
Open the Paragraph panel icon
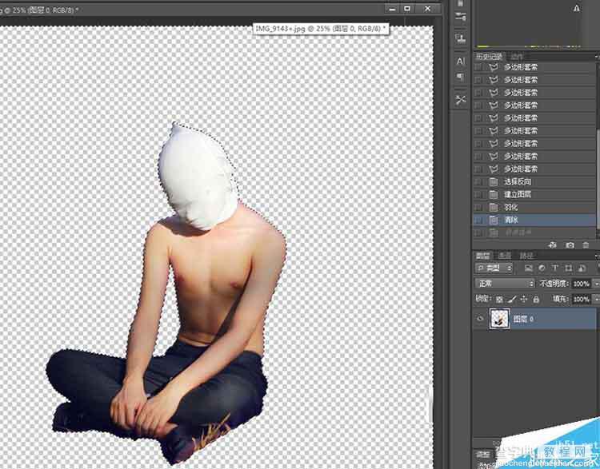click(461, 78)
